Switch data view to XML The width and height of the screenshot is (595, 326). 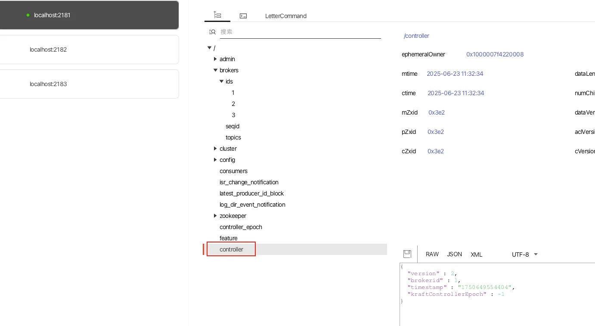(x=476, y=255)
